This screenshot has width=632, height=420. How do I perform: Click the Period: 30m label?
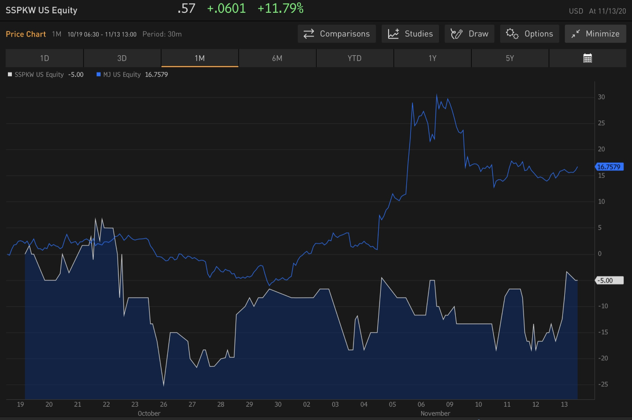tap(162, 34)
